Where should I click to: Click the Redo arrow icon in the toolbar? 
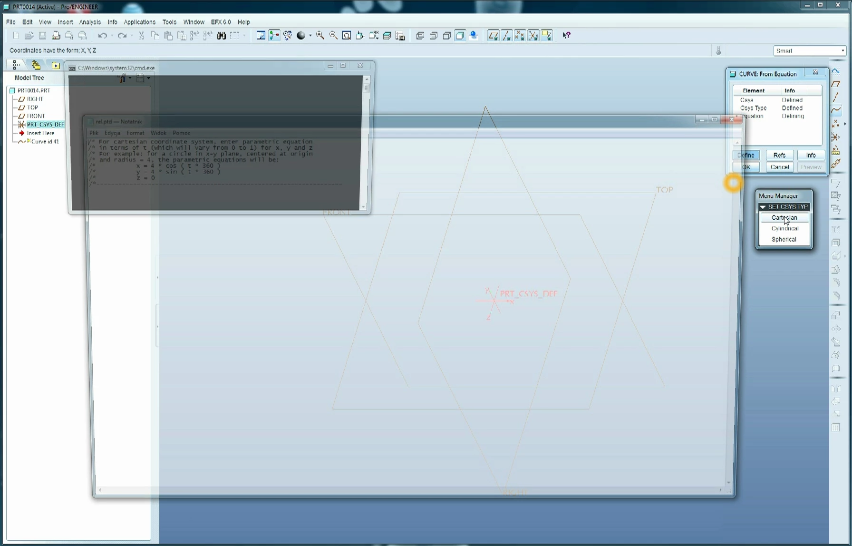pyautogui.click(x=122, y=36)
